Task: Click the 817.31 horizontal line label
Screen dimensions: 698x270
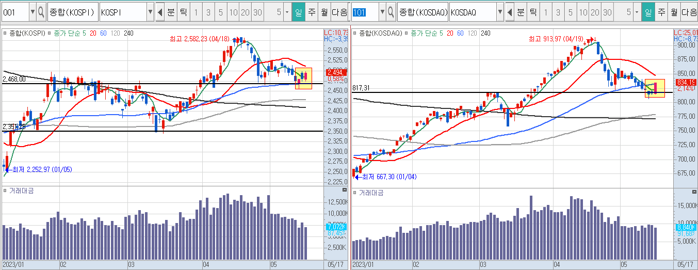Action: (362, 88)
